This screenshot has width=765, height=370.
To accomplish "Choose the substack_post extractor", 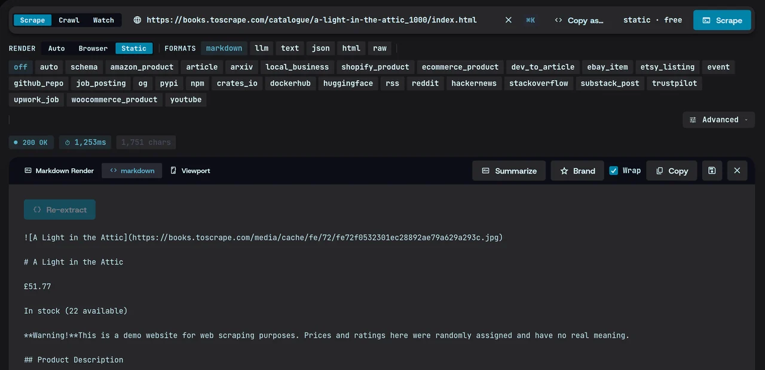I will tap(610, 83).
